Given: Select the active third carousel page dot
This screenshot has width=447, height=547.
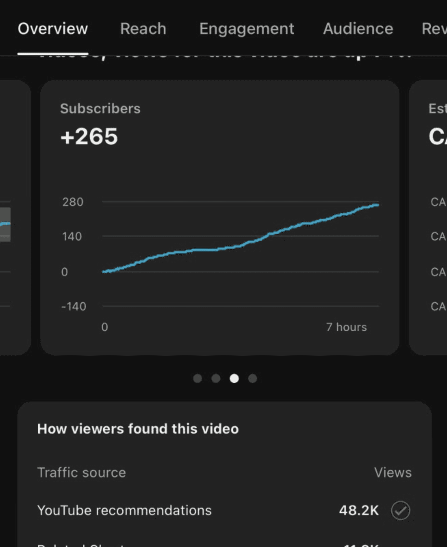Looking at the screenshot, I should pyautogui.click(x=234, y=378).
